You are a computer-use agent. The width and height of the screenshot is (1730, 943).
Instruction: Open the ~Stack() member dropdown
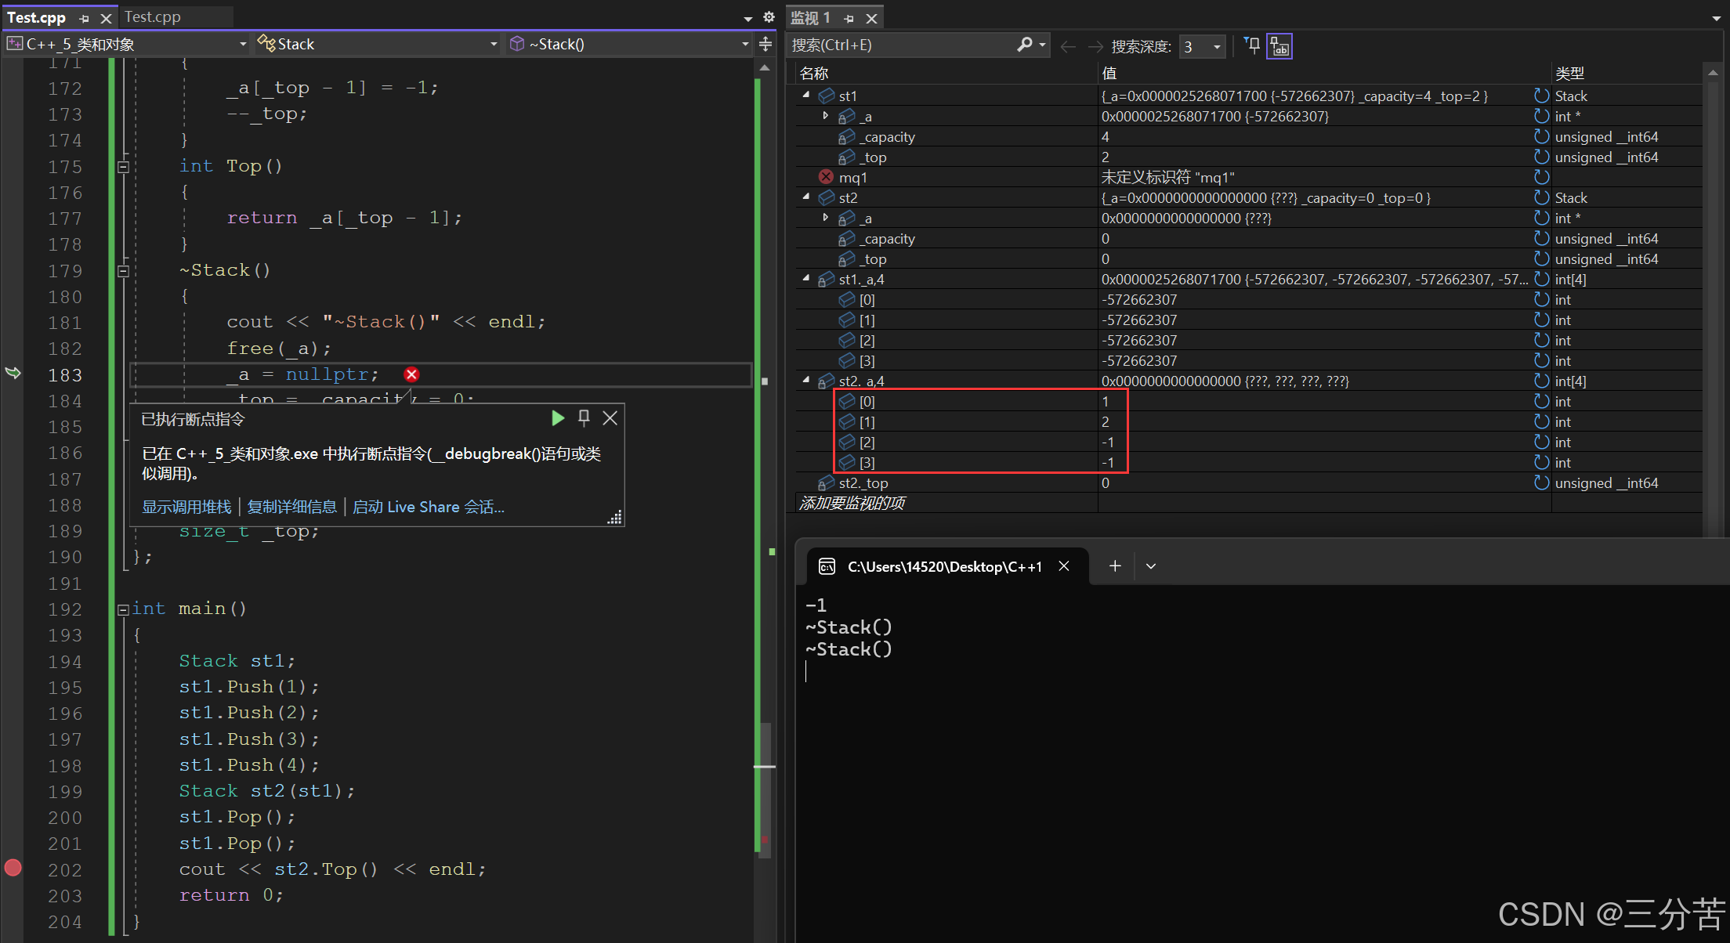click(744, 45)
